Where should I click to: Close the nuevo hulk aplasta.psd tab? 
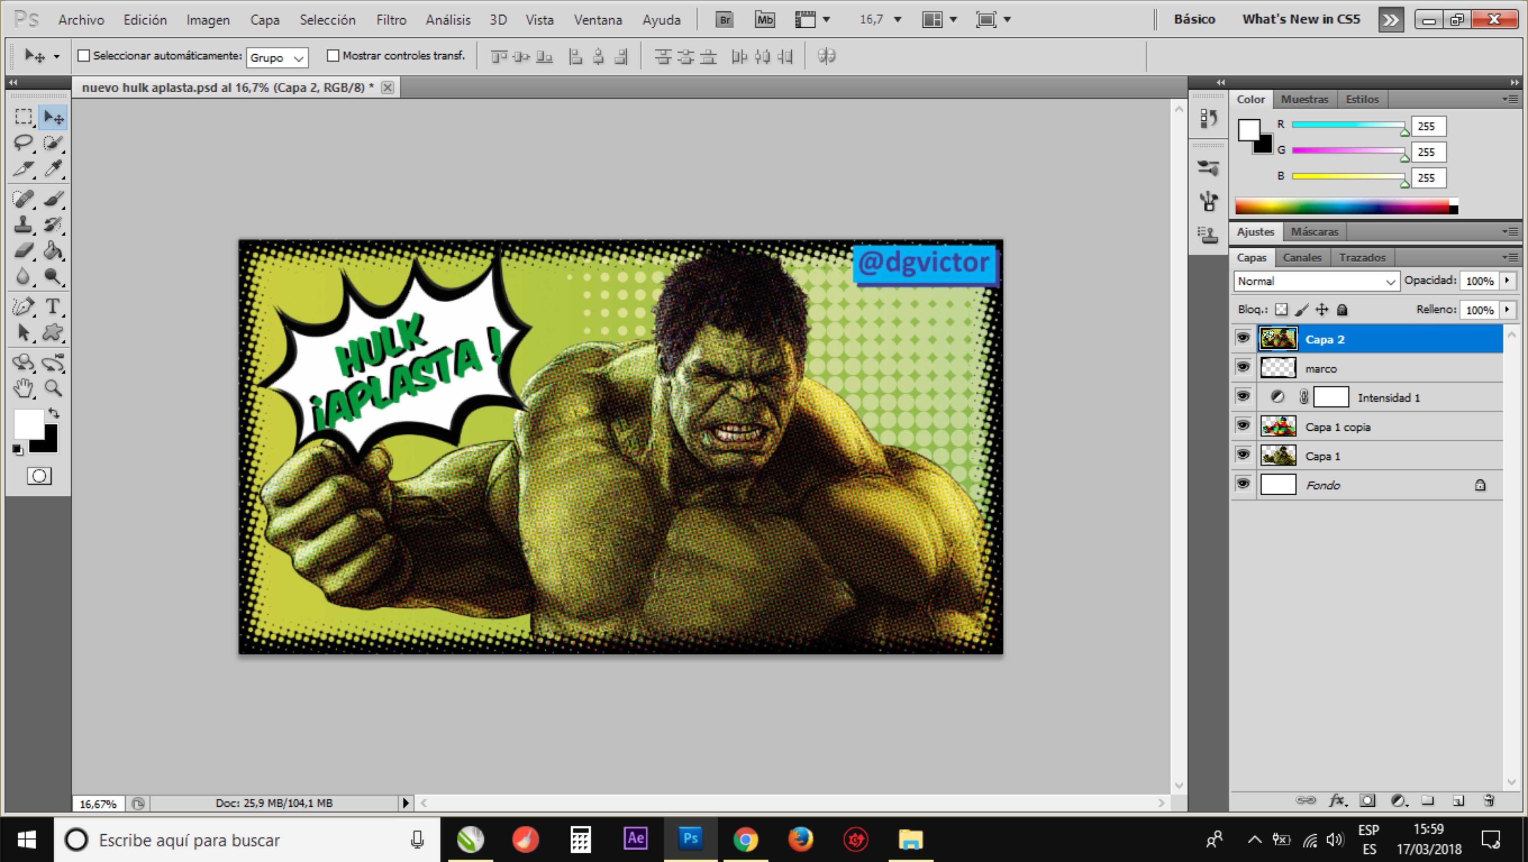[387, 88]
